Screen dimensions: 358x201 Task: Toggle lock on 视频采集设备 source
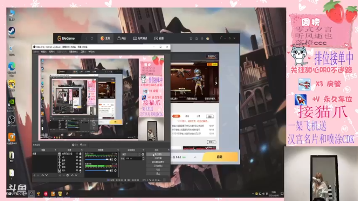coord(80,154)
